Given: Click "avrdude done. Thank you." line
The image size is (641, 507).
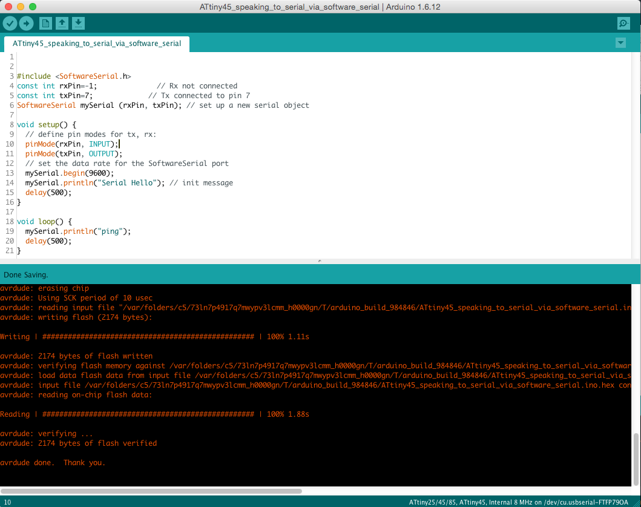Looking at the screenshot, I should [53, 463].
